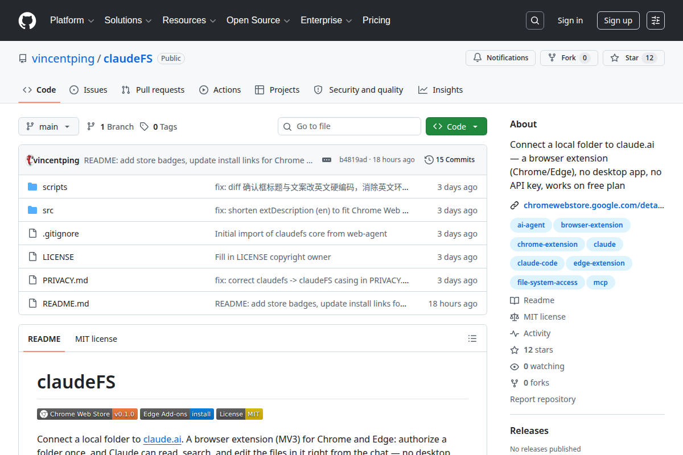Fork the repository with Fork button
This screenshot has height=455, width=683.
[x=569, y=58]
